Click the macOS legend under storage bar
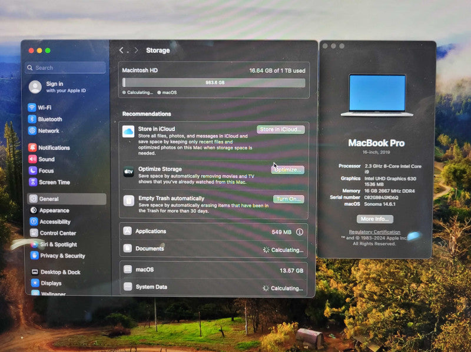 point(167,93)
